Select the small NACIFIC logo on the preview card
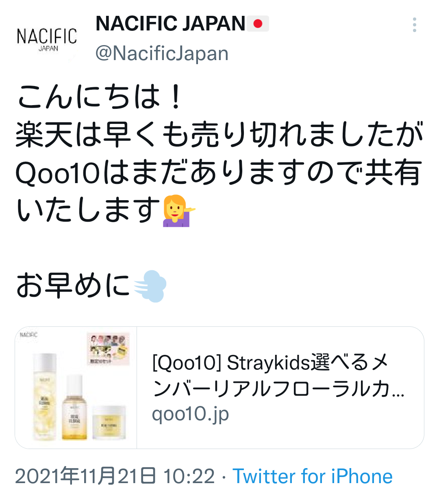The height and width of the screenshot is (503, 439). pyautogui.click(x=28, y=335)
